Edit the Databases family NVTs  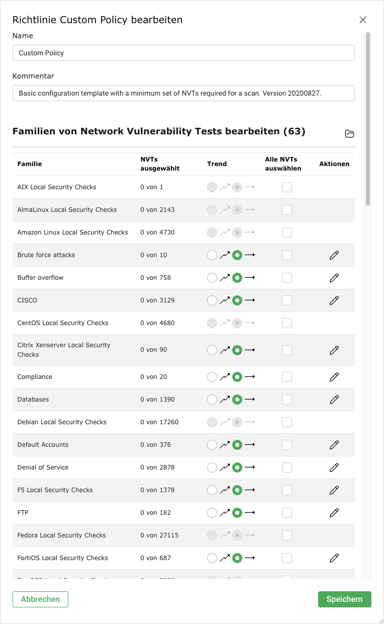coord(334,400)
